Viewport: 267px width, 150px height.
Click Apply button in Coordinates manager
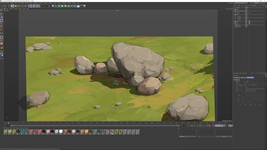(224, 137)
